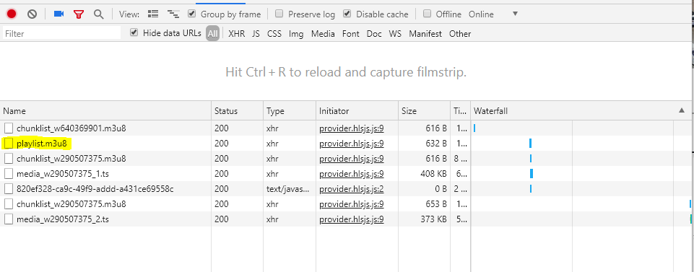Open initiator link for media_w290507375_1.ts

352,174
